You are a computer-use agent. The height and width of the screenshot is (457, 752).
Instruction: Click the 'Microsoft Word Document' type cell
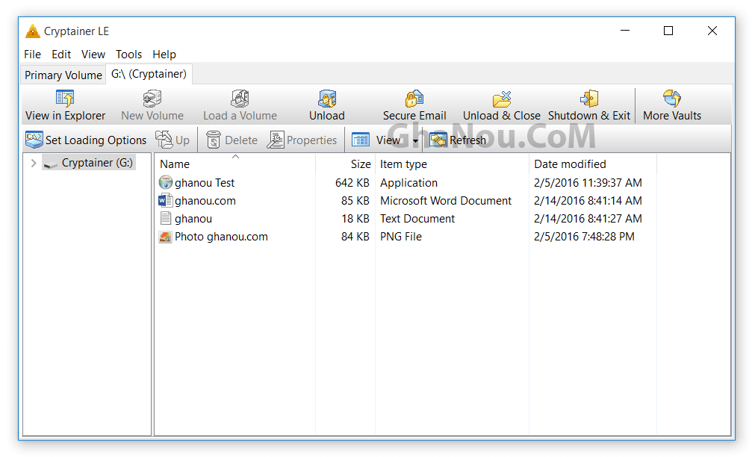[x=446, y=201]
